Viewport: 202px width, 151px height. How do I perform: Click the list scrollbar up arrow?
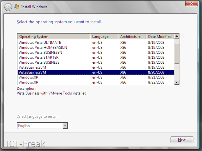pyautogui.click(x=177, y=36)
